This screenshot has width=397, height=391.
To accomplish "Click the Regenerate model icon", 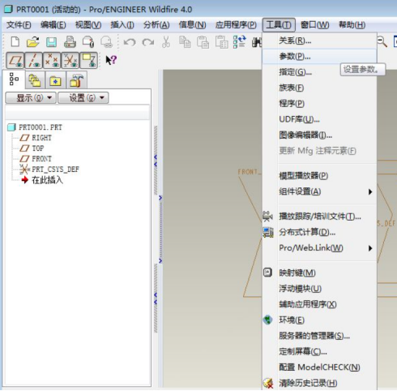I will 240,42.
